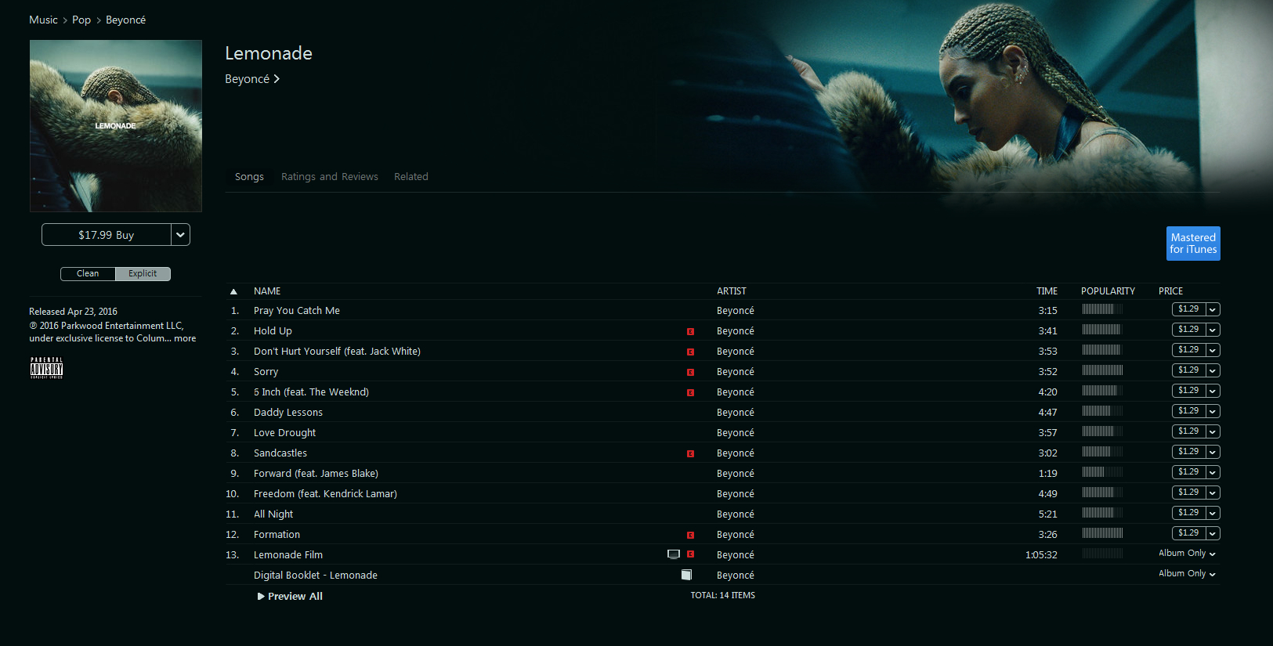
Task: Open price dropdown for All Night
Action: (x=1213, y=514)
